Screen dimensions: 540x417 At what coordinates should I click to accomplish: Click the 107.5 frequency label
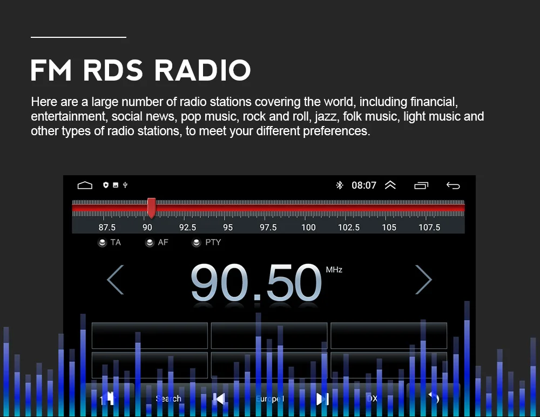pos(429,227)
